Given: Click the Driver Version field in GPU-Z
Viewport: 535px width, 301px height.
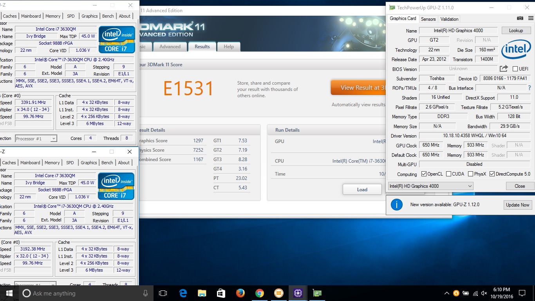Looking at the screenshot, I should (x=475, y=136).
